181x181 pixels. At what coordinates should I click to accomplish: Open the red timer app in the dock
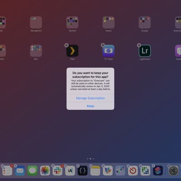tap(133, 171)
